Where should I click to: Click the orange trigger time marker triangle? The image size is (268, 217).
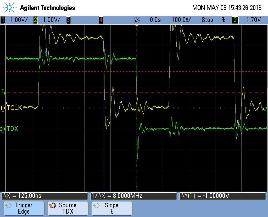(x=136, y=26)
